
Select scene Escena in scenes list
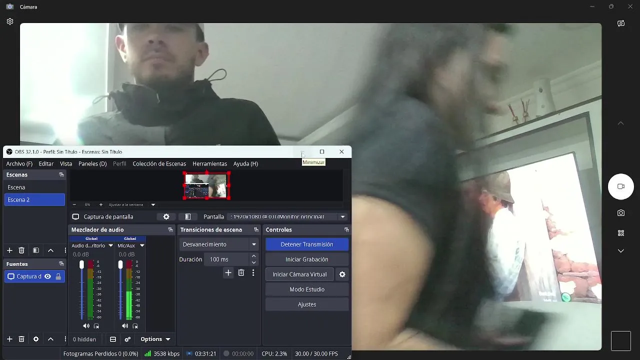34,187
